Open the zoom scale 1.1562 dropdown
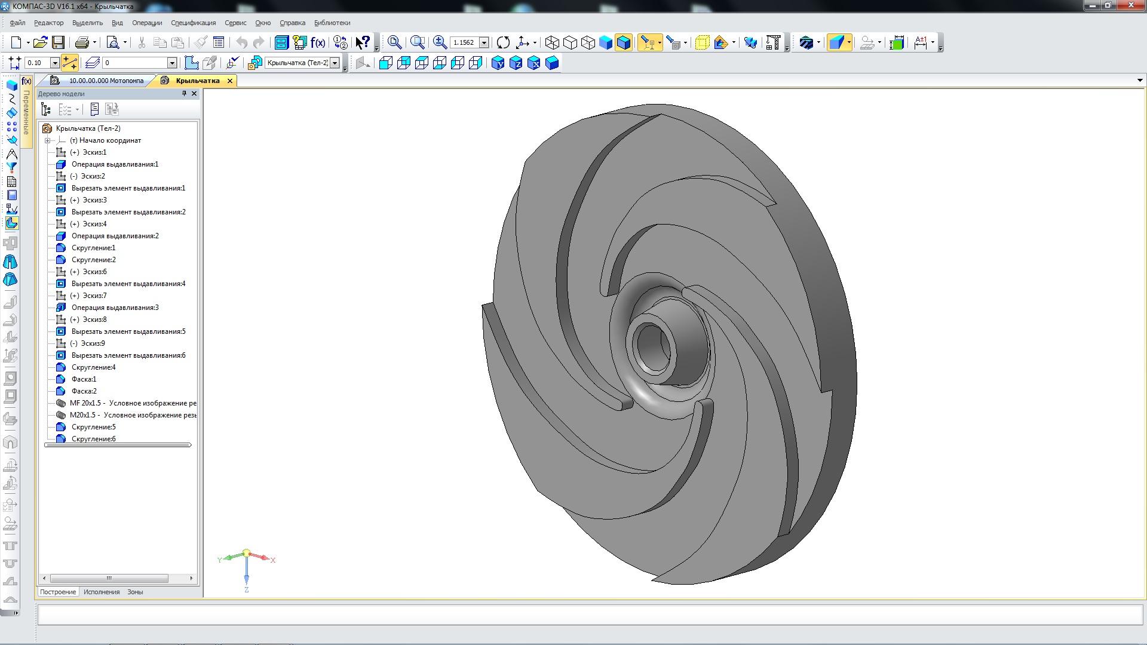1147x645 pixels. [x=484, y=42]
